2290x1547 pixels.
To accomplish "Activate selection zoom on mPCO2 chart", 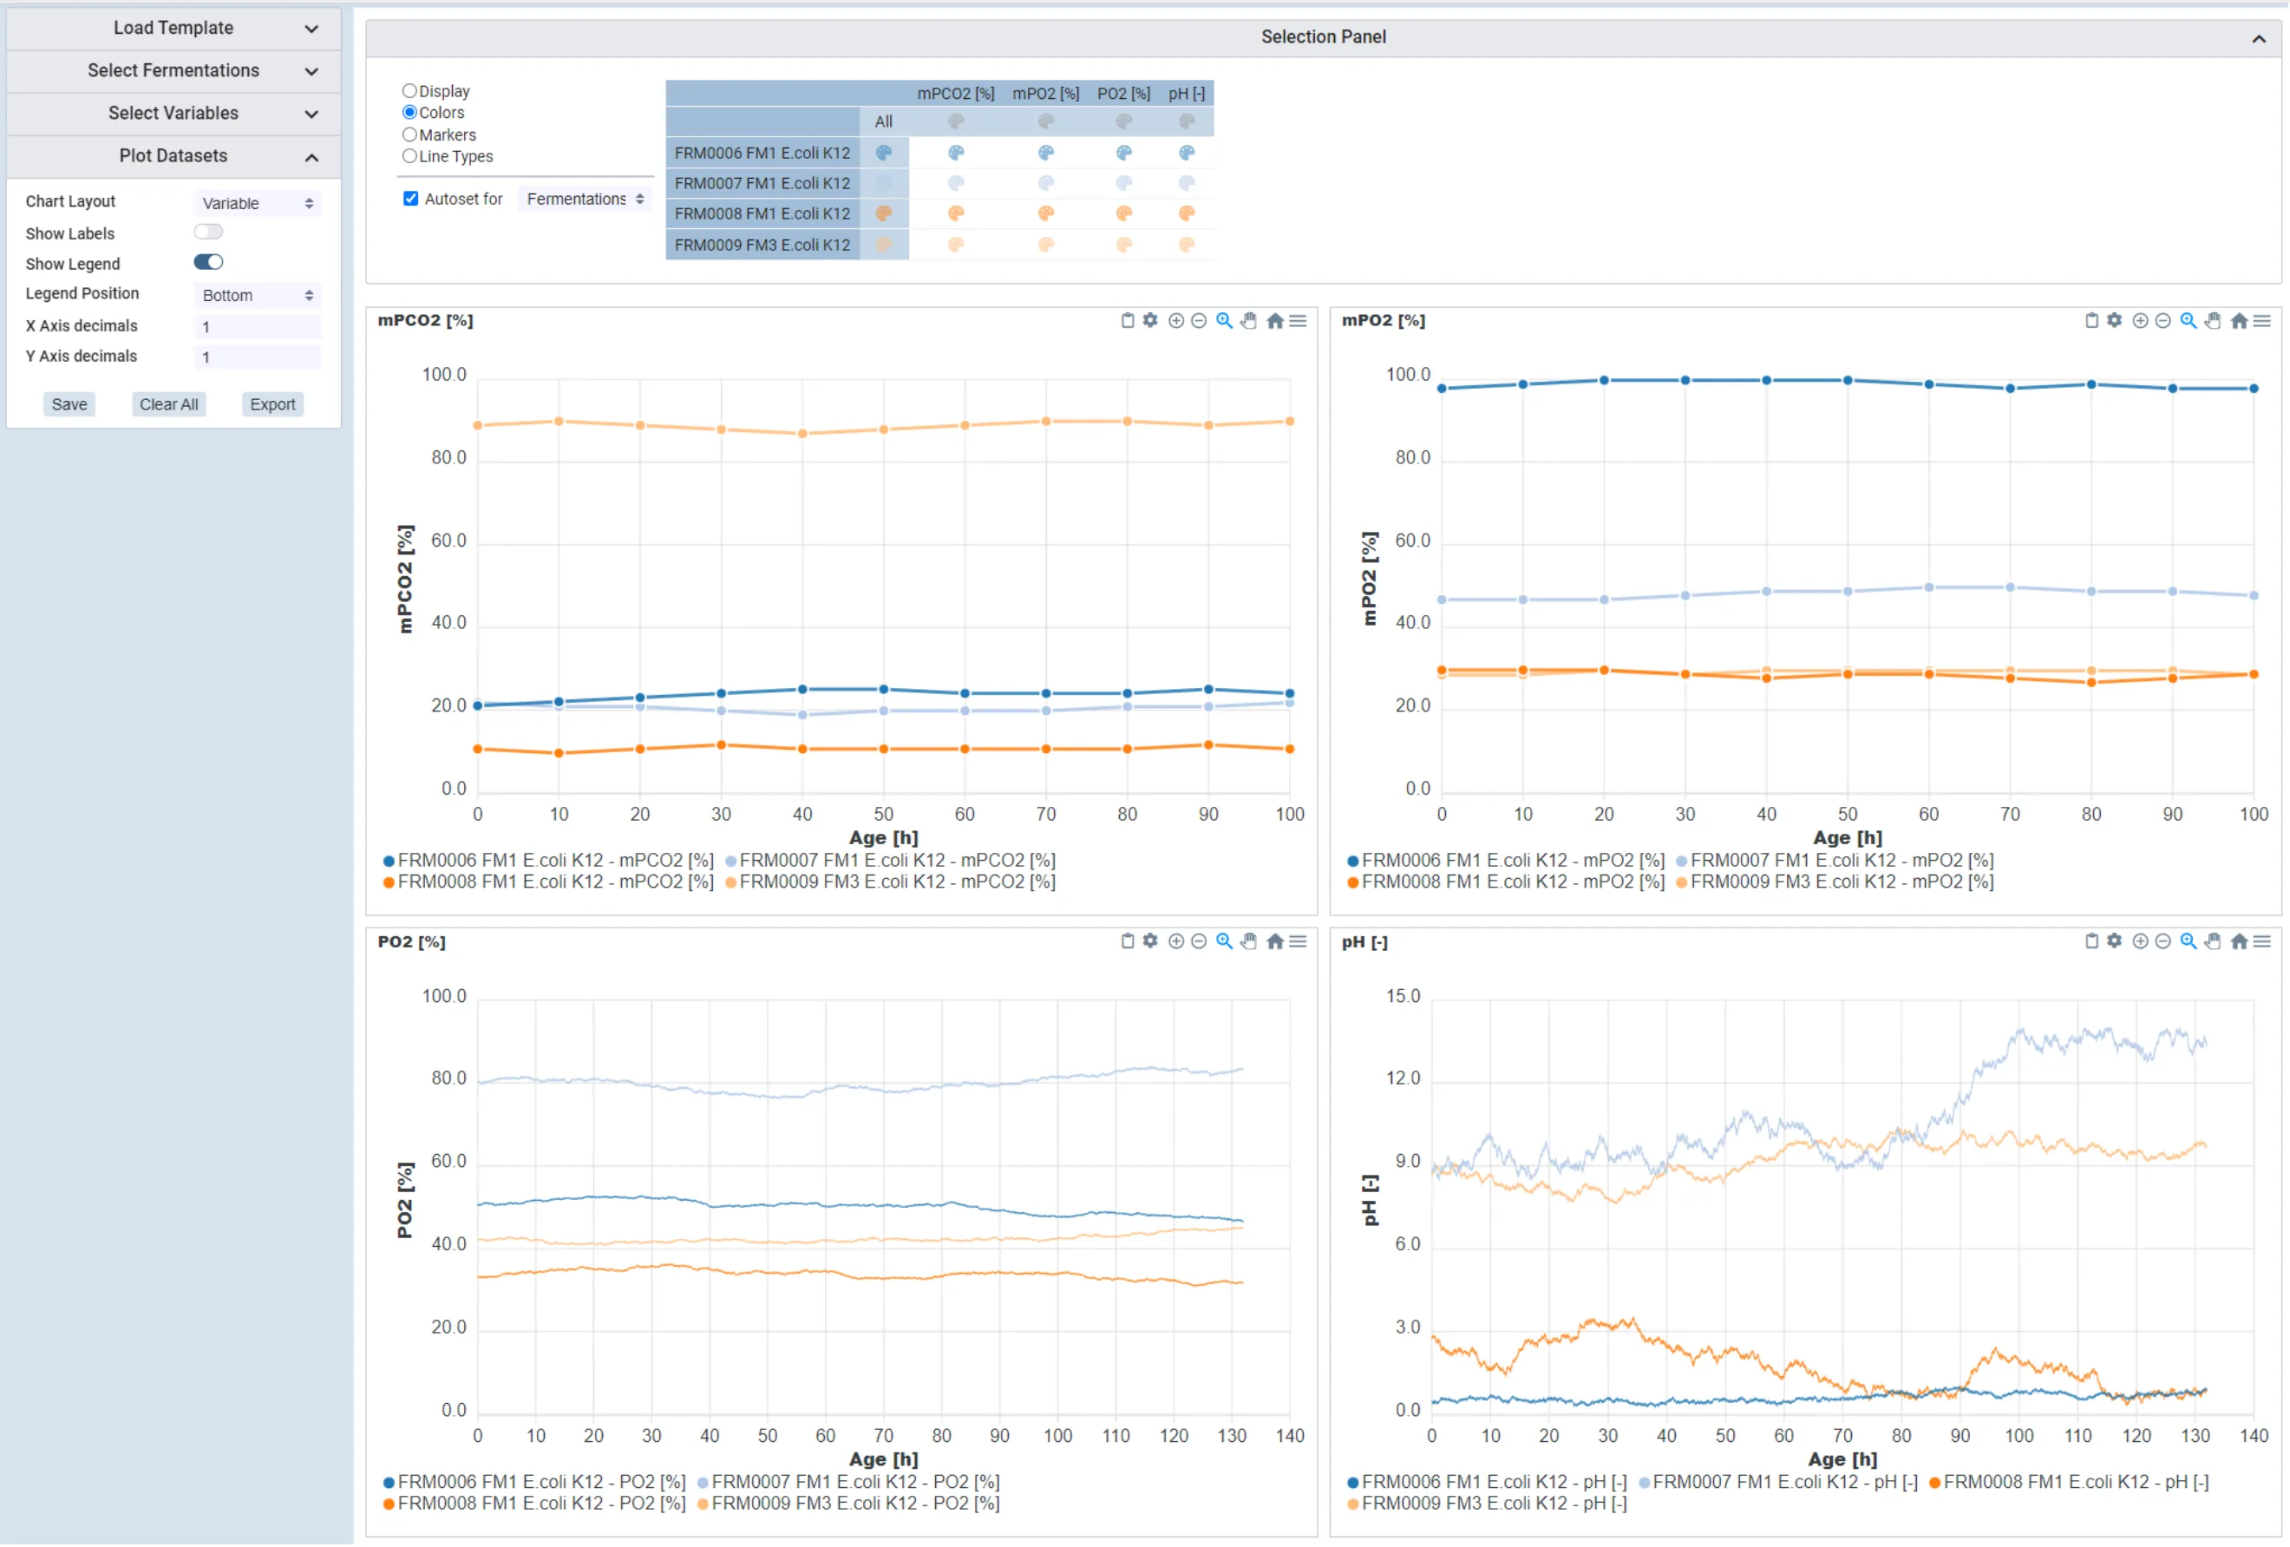I will pyautogui.click(x=1224, y=320).
